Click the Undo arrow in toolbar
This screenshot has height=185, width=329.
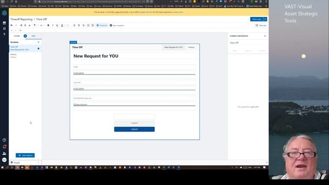pyautogui.click(x=11, y=25)
